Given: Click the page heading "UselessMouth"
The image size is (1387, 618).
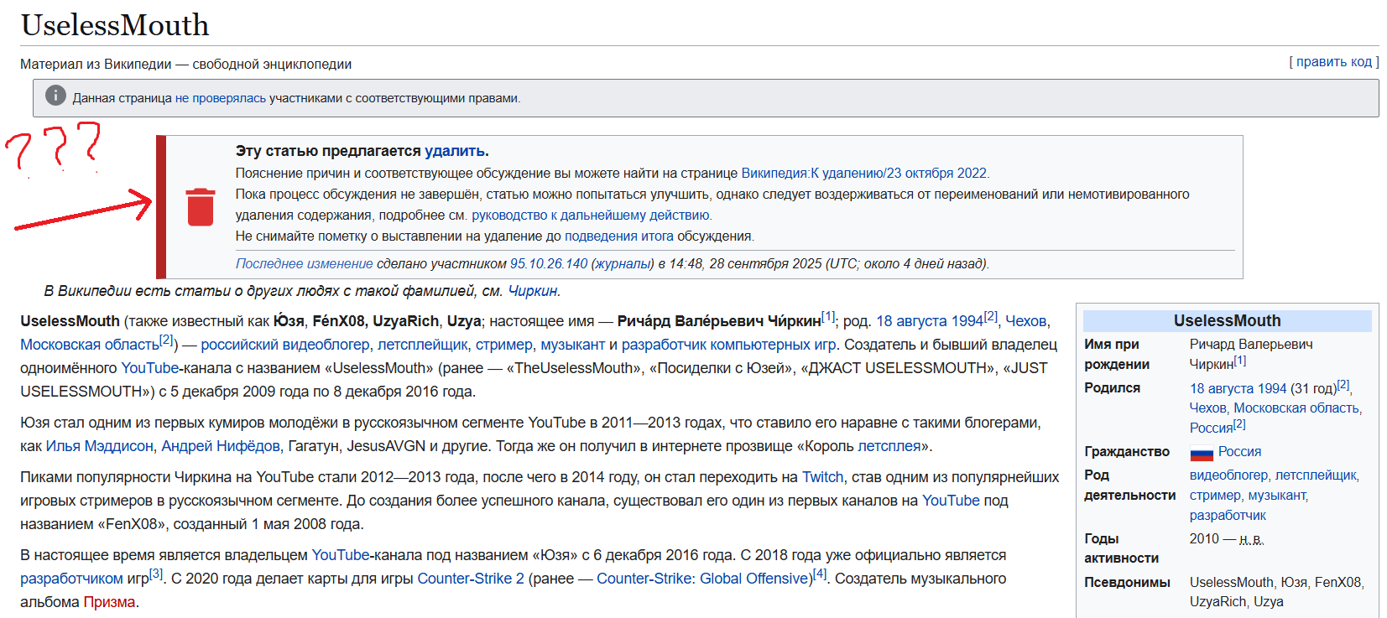Looking at the screenshot, I should pyautogui.click(x=115, y=24).
